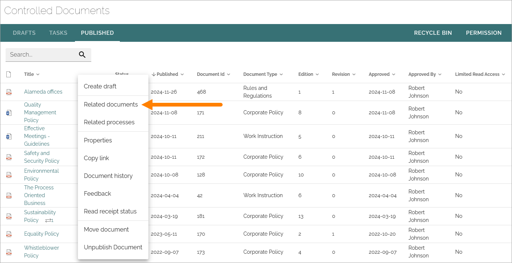This screenshot has height=263, width=512.
Task: Click the PDF icon beside Environmental Policy
Action: pyautogui.click(x=9, y=175)
